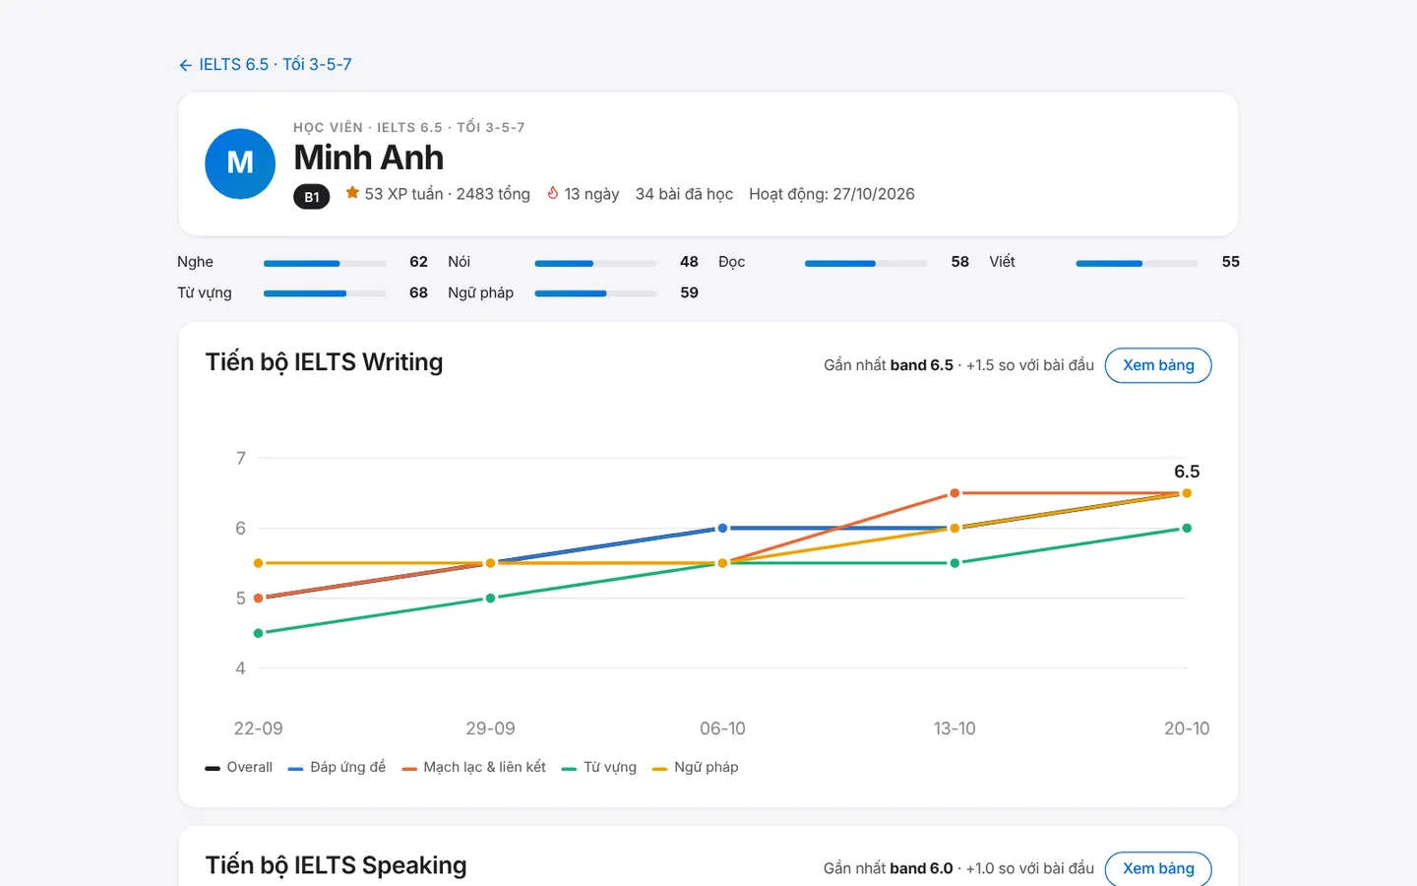This screenshot has height=886, width=1417.
Task: Select the green data point on 13-10
Action: click(x=955, y=563)
